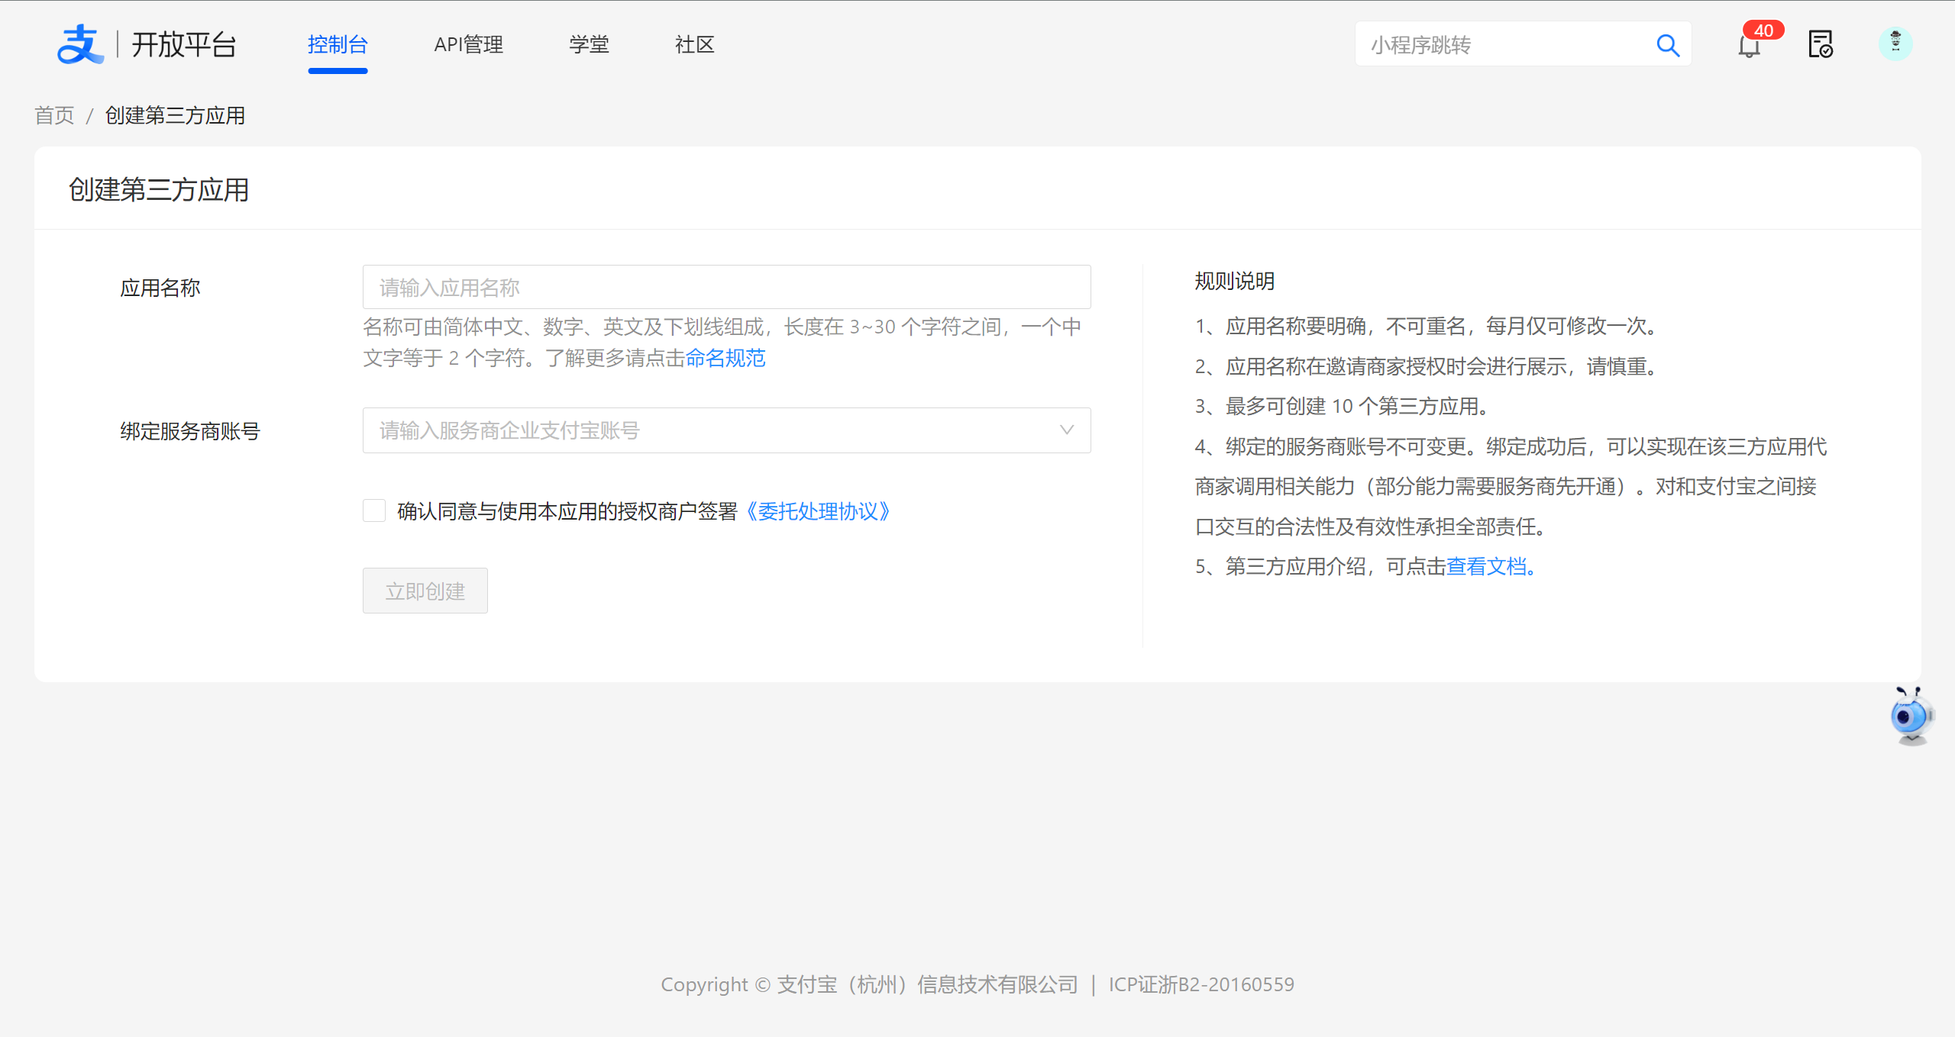1955x1037 pixels.
Task: Click the 开放平台 title text
Action: (184, 45)
